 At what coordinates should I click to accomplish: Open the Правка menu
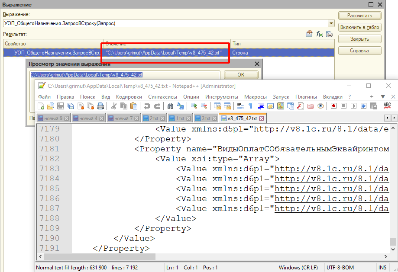[x=65, y=97]
